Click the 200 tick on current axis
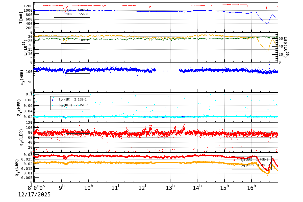The height and width of the screenshot is (202, 303). 29,28
